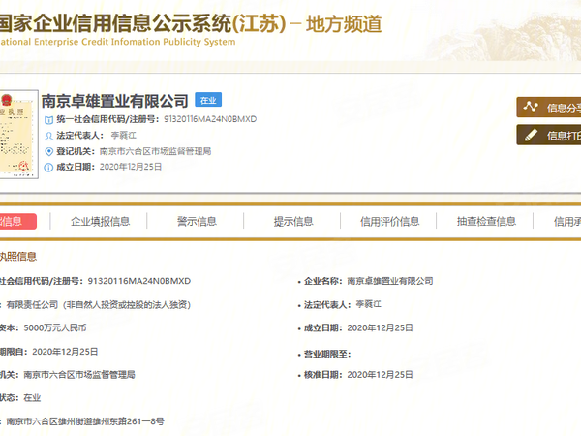
Task: Click the pencil icon on 信息打印 button
Action: pos(531,135)
